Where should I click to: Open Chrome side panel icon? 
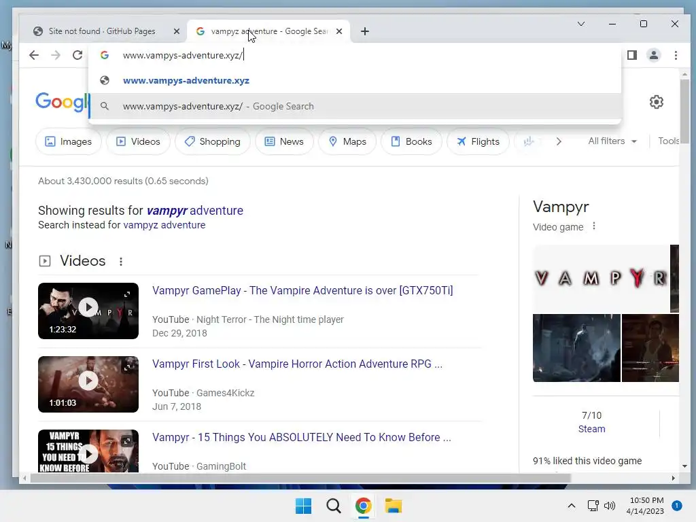coord(632,55)
